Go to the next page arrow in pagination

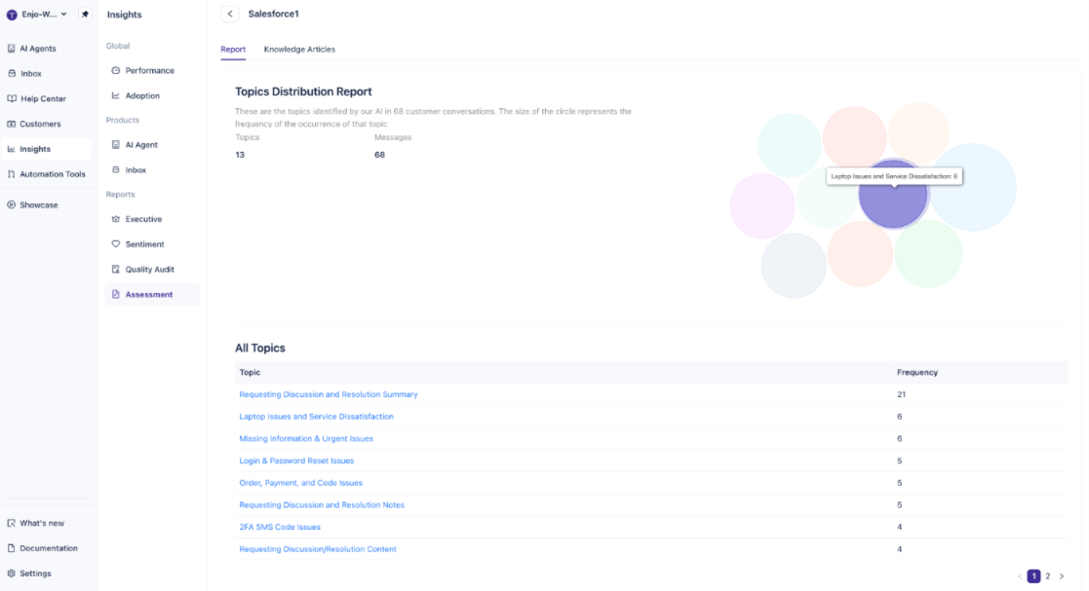[x=1062, y=576]
